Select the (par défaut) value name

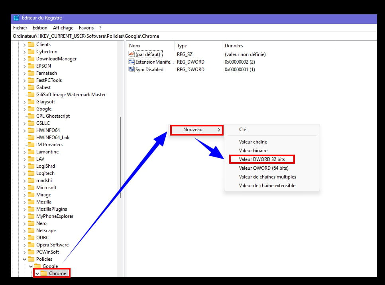point(148,54)
